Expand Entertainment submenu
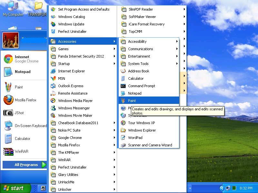This screenshot has height=193, width=258. coord(149,56)
